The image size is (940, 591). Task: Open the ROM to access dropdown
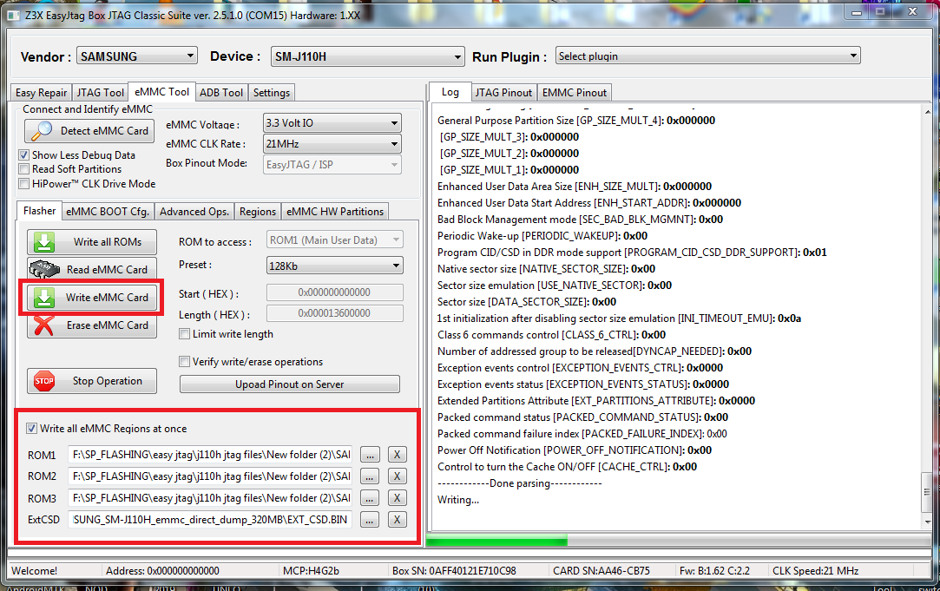334,240
